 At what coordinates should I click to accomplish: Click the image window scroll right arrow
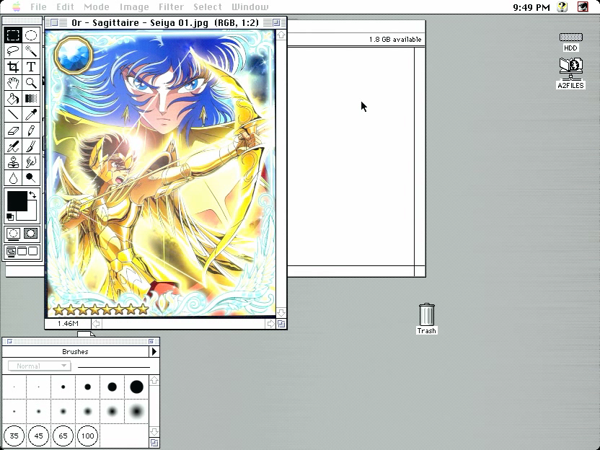tap(270, 324)
